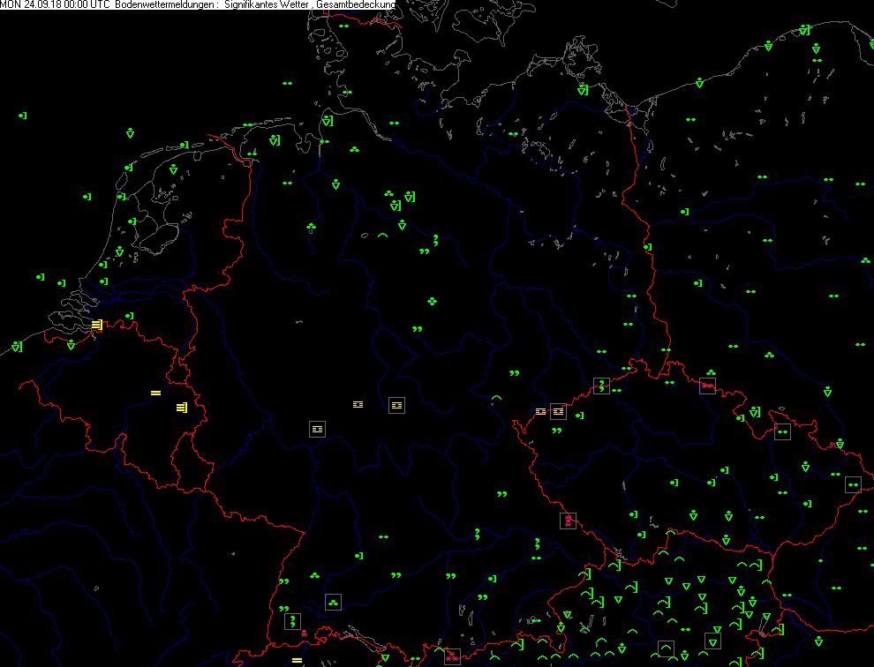Click the yellow fog symbol near Luxembourg border

point(181,408)
